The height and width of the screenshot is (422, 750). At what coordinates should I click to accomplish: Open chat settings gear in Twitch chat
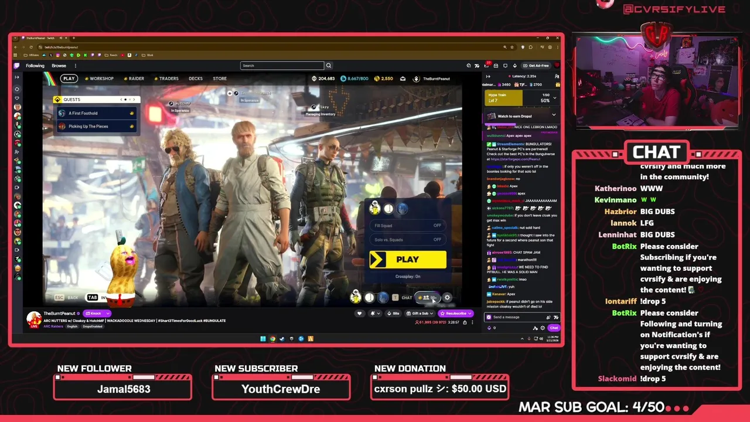tap(543, 328)
